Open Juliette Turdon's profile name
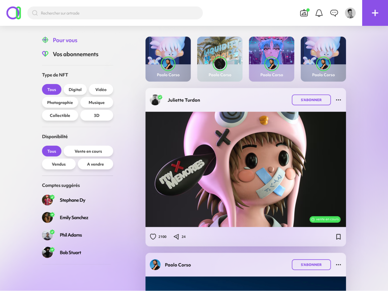 184,100
